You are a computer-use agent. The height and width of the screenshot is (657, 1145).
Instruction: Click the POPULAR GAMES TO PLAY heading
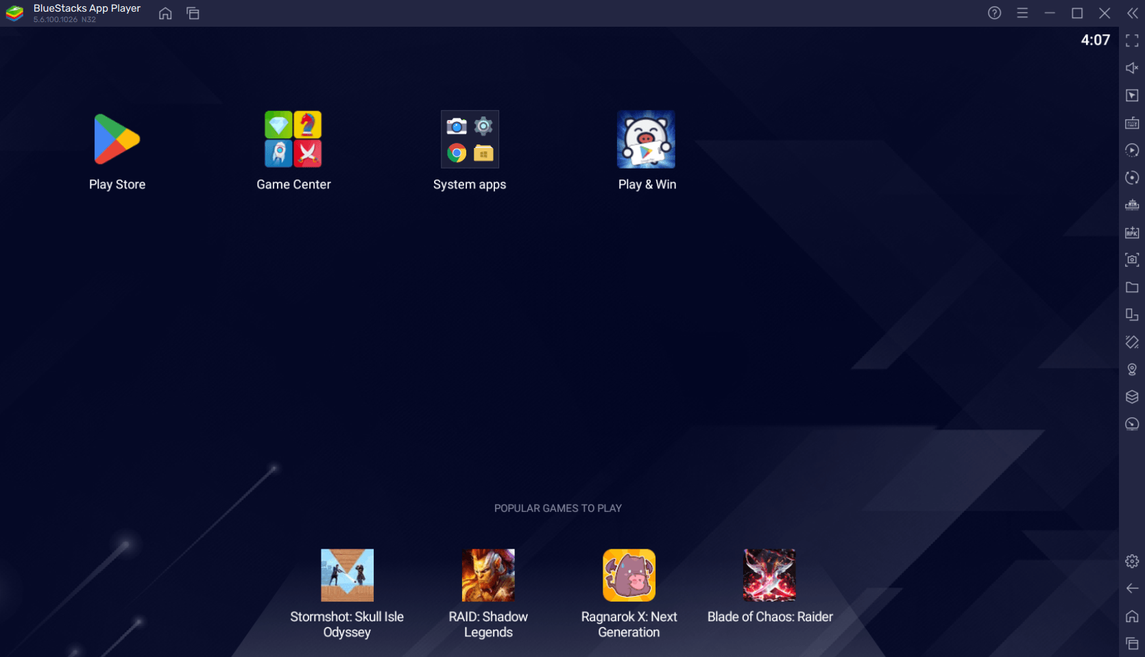558,508
